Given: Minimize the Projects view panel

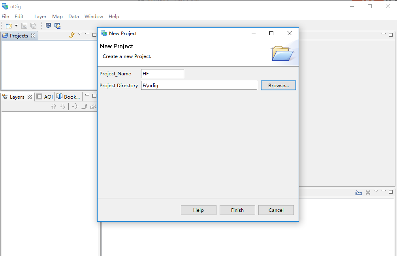Looking at the screenshot, I should tap(87, 34).
